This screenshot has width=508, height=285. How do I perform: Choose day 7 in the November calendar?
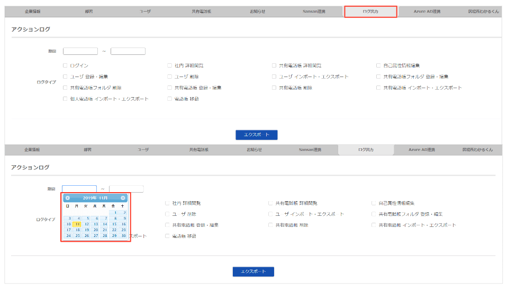click(x=104, y=218)
